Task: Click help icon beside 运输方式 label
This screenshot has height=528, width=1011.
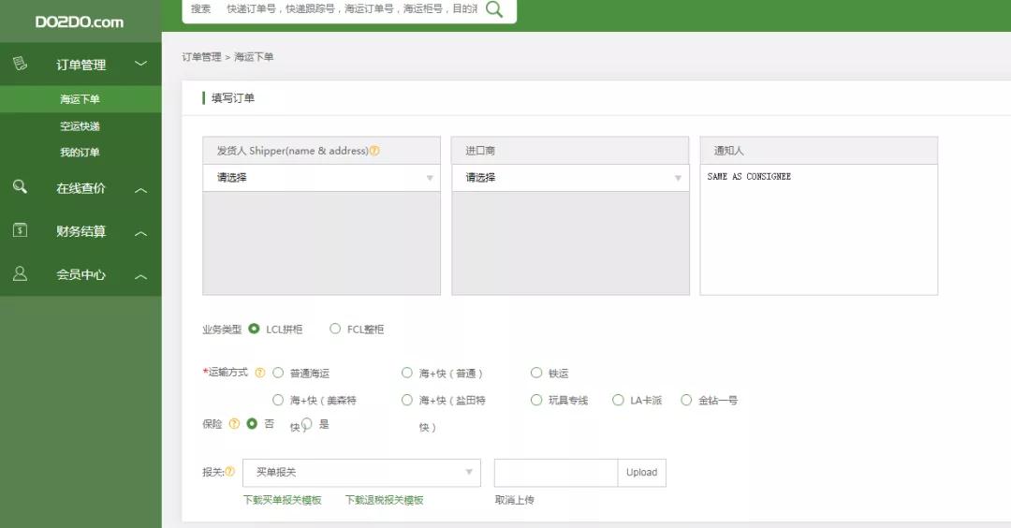Action: pyautogui.click(x=259, y=373)
